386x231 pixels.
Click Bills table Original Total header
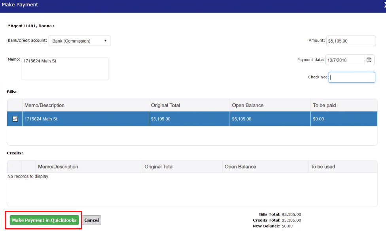[x=165, y=105]
